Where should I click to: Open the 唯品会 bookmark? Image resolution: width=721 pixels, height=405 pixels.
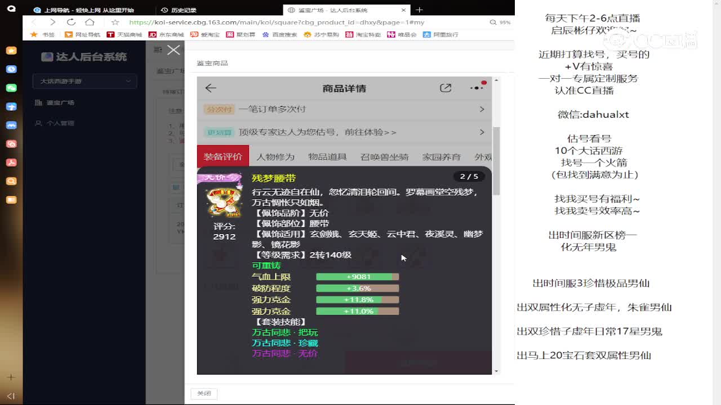[x=402, y=34]
